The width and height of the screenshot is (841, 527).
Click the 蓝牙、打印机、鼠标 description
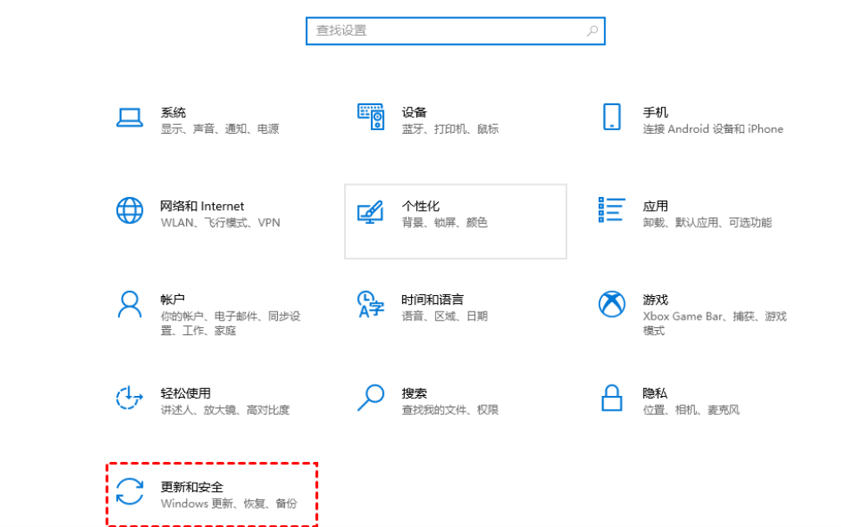pyautogui.click(x=451, y=128)
